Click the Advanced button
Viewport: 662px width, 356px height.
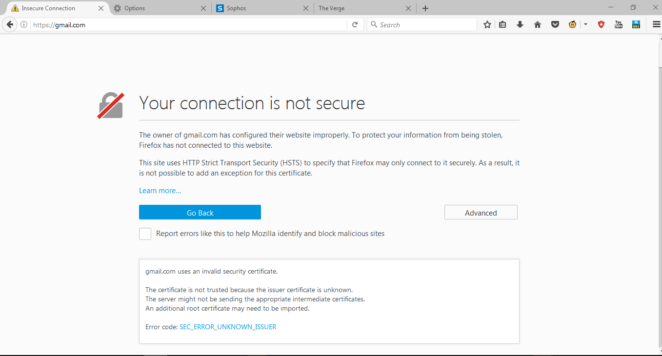point(481,213)
